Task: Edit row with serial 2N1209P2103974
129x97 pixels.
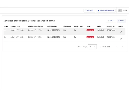Action: 121,32
